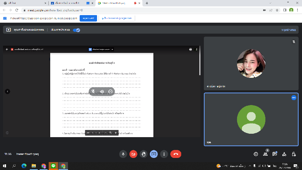Screen dimensions: 302x170
Task: Zoom in the document with plus button
Action: (116, 133)
